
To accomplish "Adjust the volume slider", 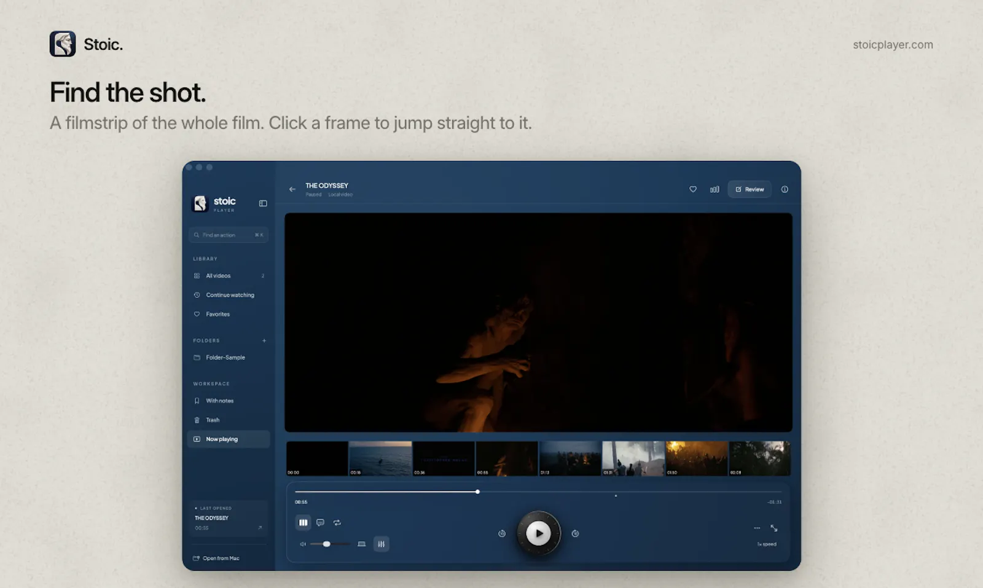I will [330, 544].
